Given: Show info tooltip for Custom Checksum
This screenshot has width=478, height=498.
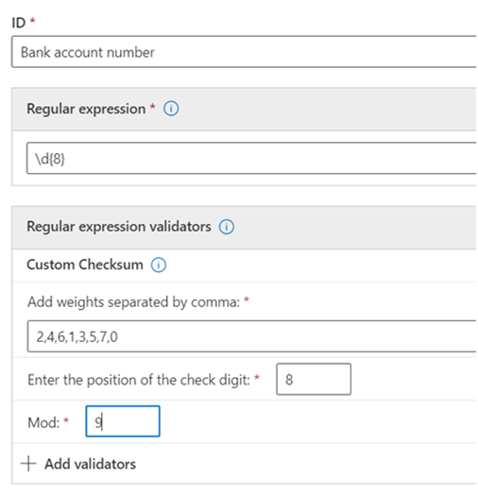Looking at the screenshot, I should click(x=159, y=265).
